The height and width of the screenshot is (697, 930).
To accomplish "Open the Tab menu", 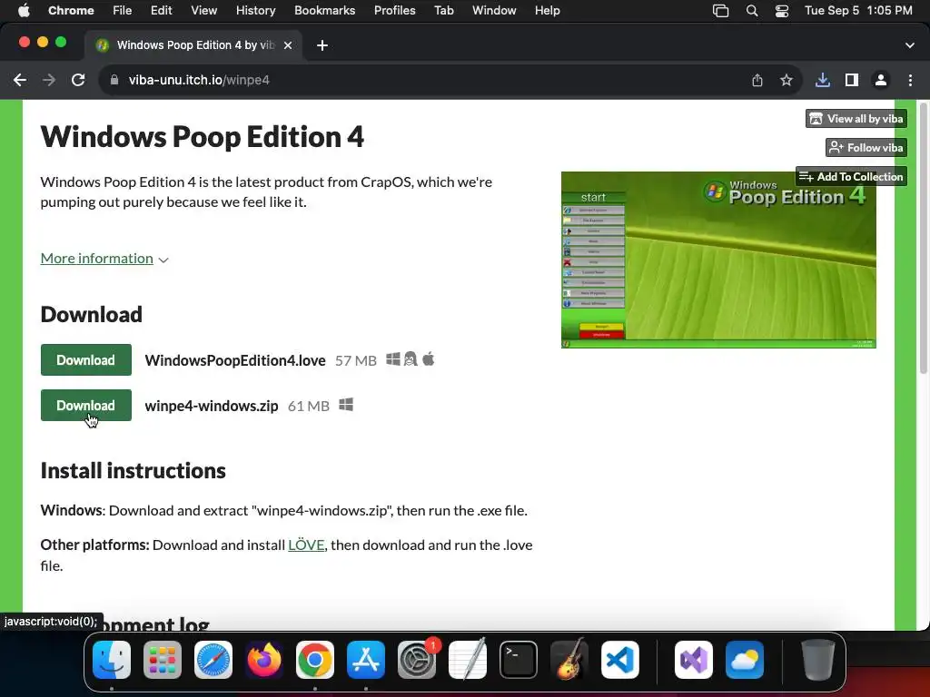I will pyautogui.click(x=443, y=11).
